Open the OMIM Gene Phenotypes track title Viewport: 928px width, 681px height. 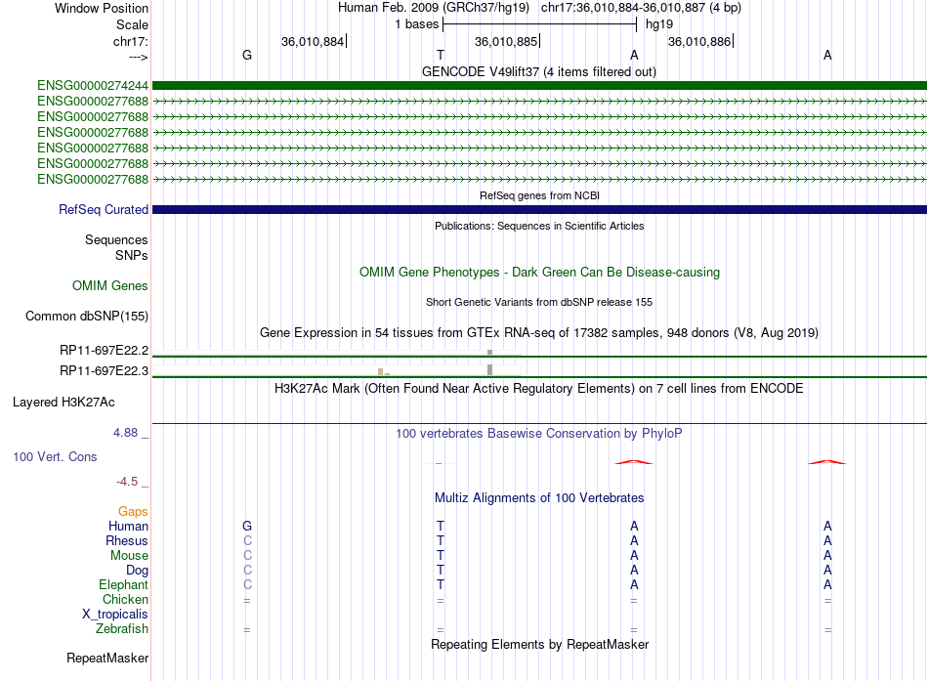click(539, 273)
